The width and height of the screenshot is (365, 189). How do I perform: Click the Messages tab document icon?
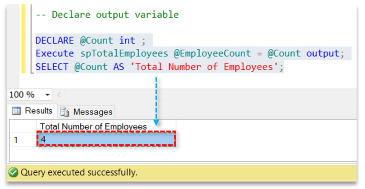[65, 112]
